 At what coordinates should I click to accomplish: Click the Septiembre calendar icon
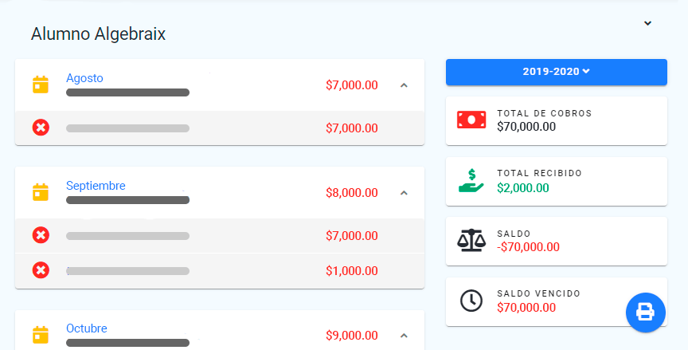41,192
